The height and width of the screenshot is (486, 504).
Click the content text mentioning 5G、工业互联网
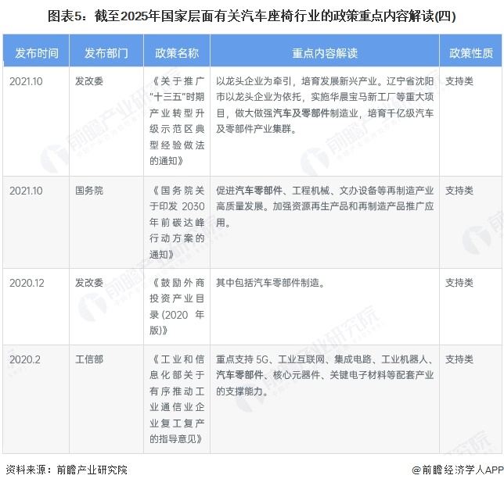[324, 375]
